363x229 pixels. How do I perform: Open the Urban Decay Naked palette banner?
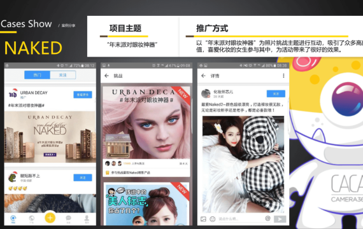(x=50, y=137)
